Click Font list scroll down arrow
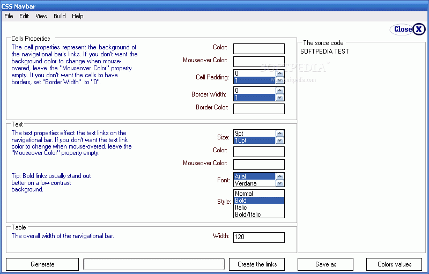Image resolution: width=429 pixels, height=274 pixels. pyautogui.click(x=279, y=183)
